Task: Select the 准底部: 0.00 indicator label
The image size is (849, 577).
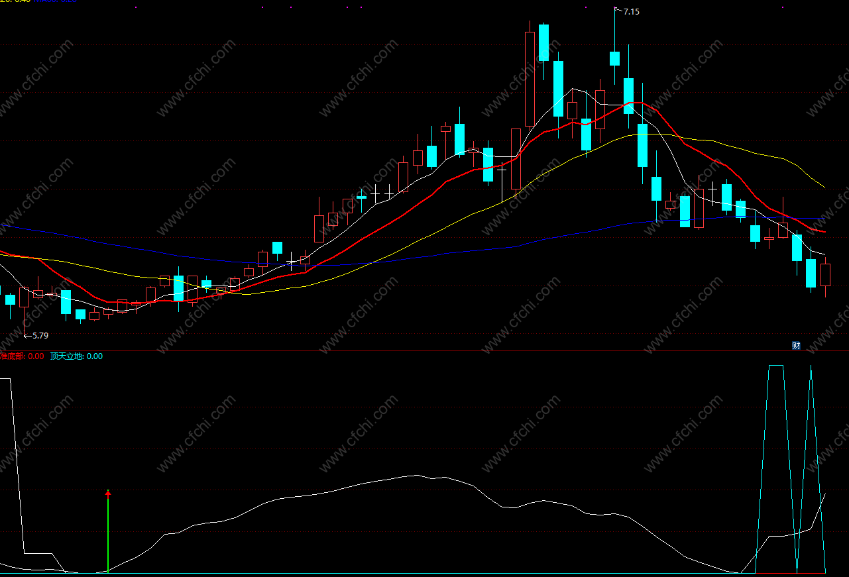Action: coord(22,356)
